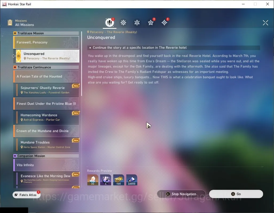Click the Go button

click(236, 194)
